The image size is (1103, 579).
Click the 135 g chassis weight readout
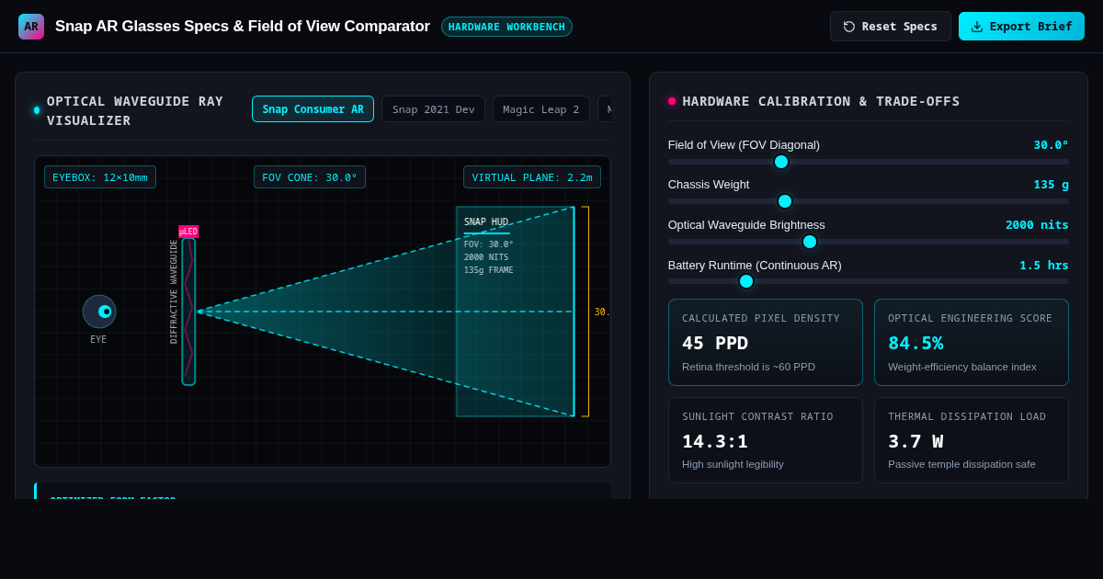pos(1051,184)
